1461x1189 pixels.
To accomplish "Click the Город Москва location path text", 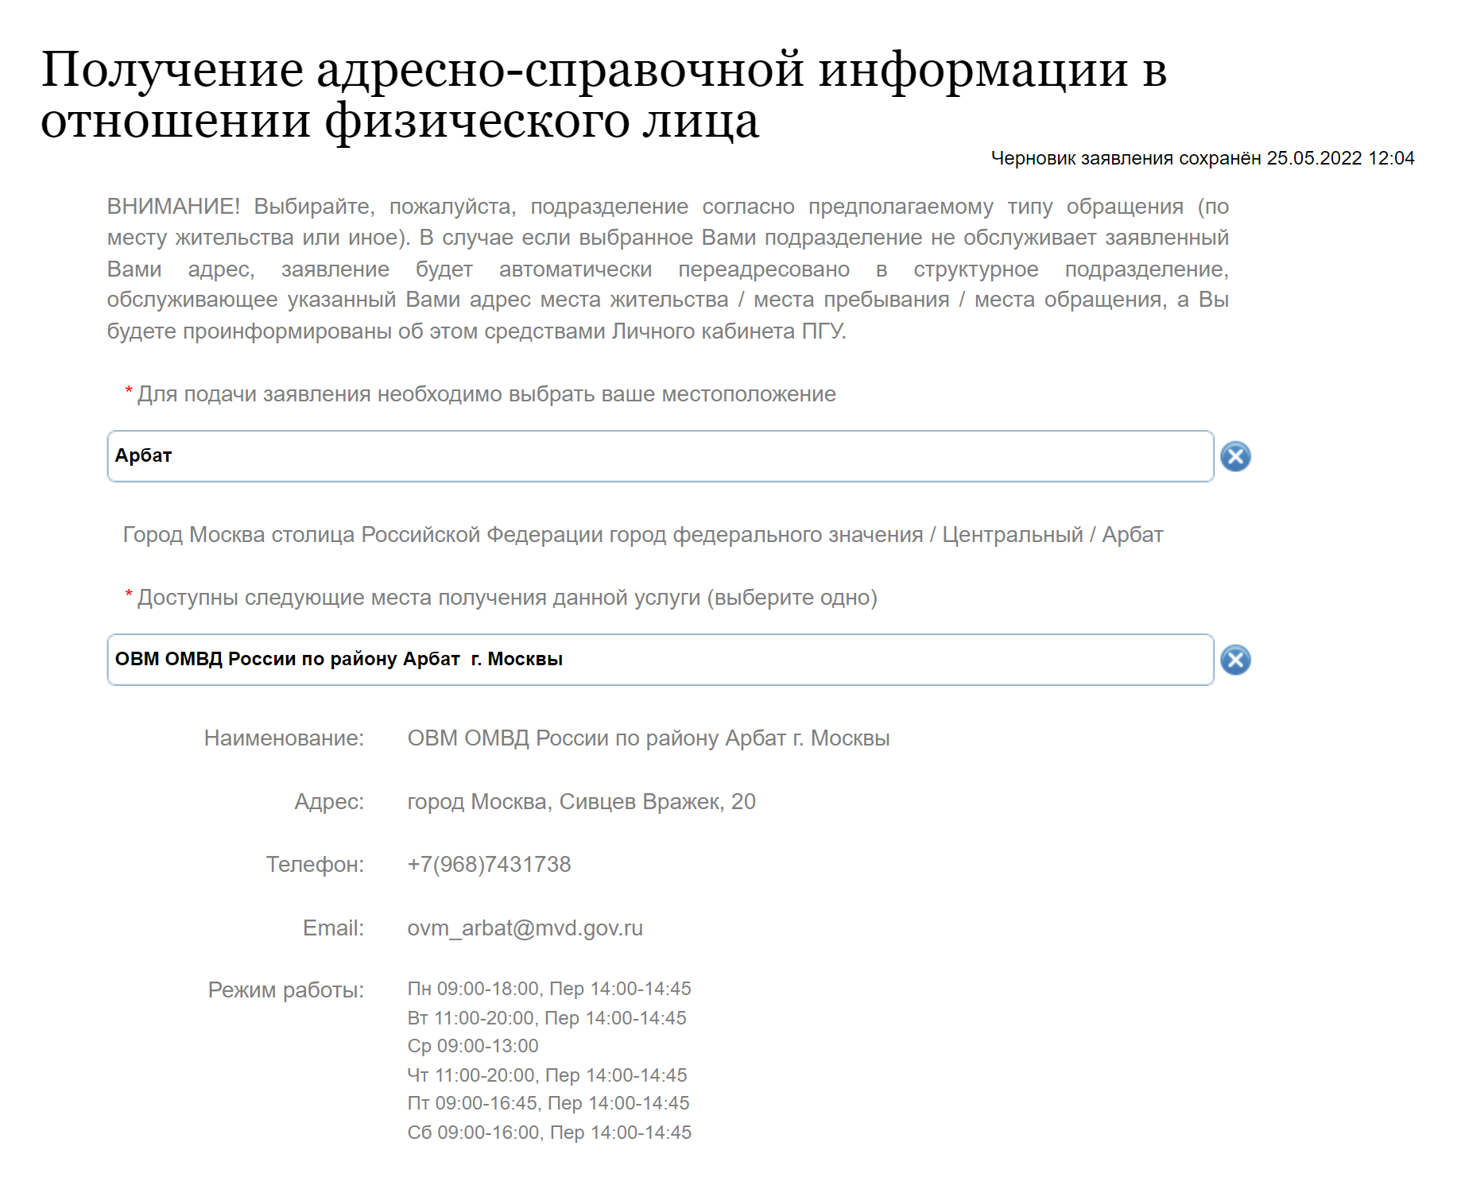I will 642,535.
